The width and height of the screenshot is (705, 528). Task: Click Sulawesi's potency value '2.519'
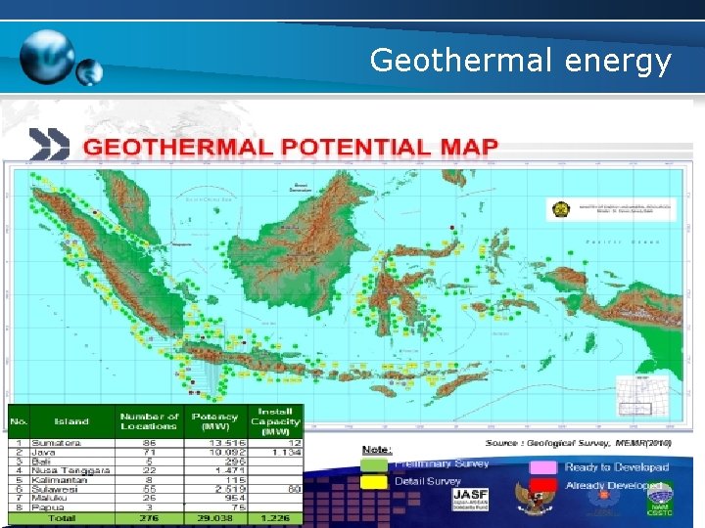(230, 489)
